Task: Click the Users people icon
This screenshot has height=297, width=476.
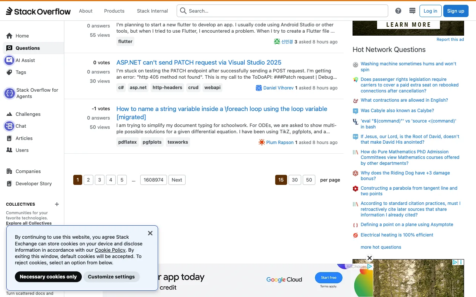Action: (x=9, y=150)
